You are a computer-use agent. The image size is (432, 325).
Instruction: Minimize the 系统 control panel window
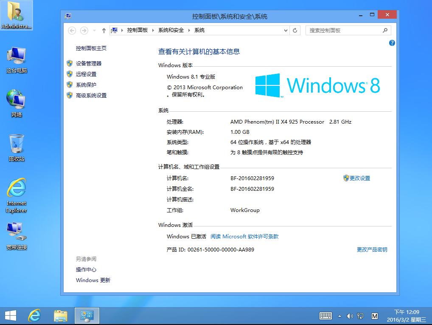coord(360,15)
